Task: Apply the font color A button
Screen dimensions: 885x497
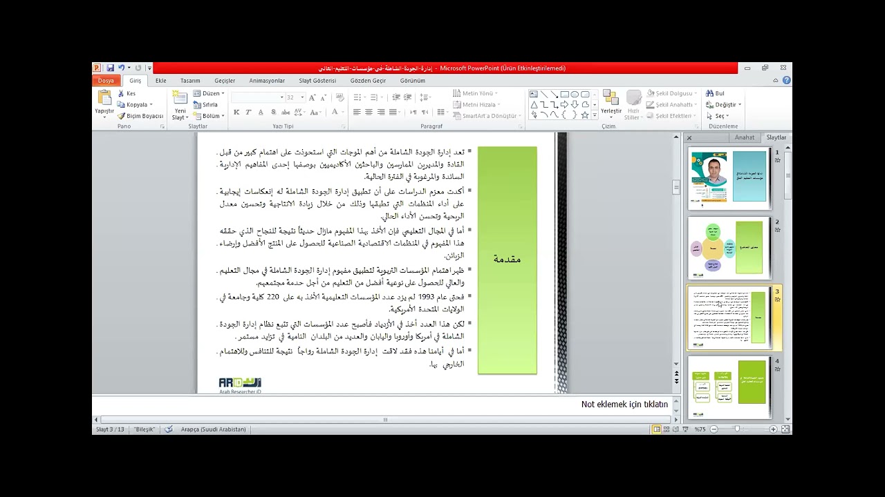Action: coord(335,112)
